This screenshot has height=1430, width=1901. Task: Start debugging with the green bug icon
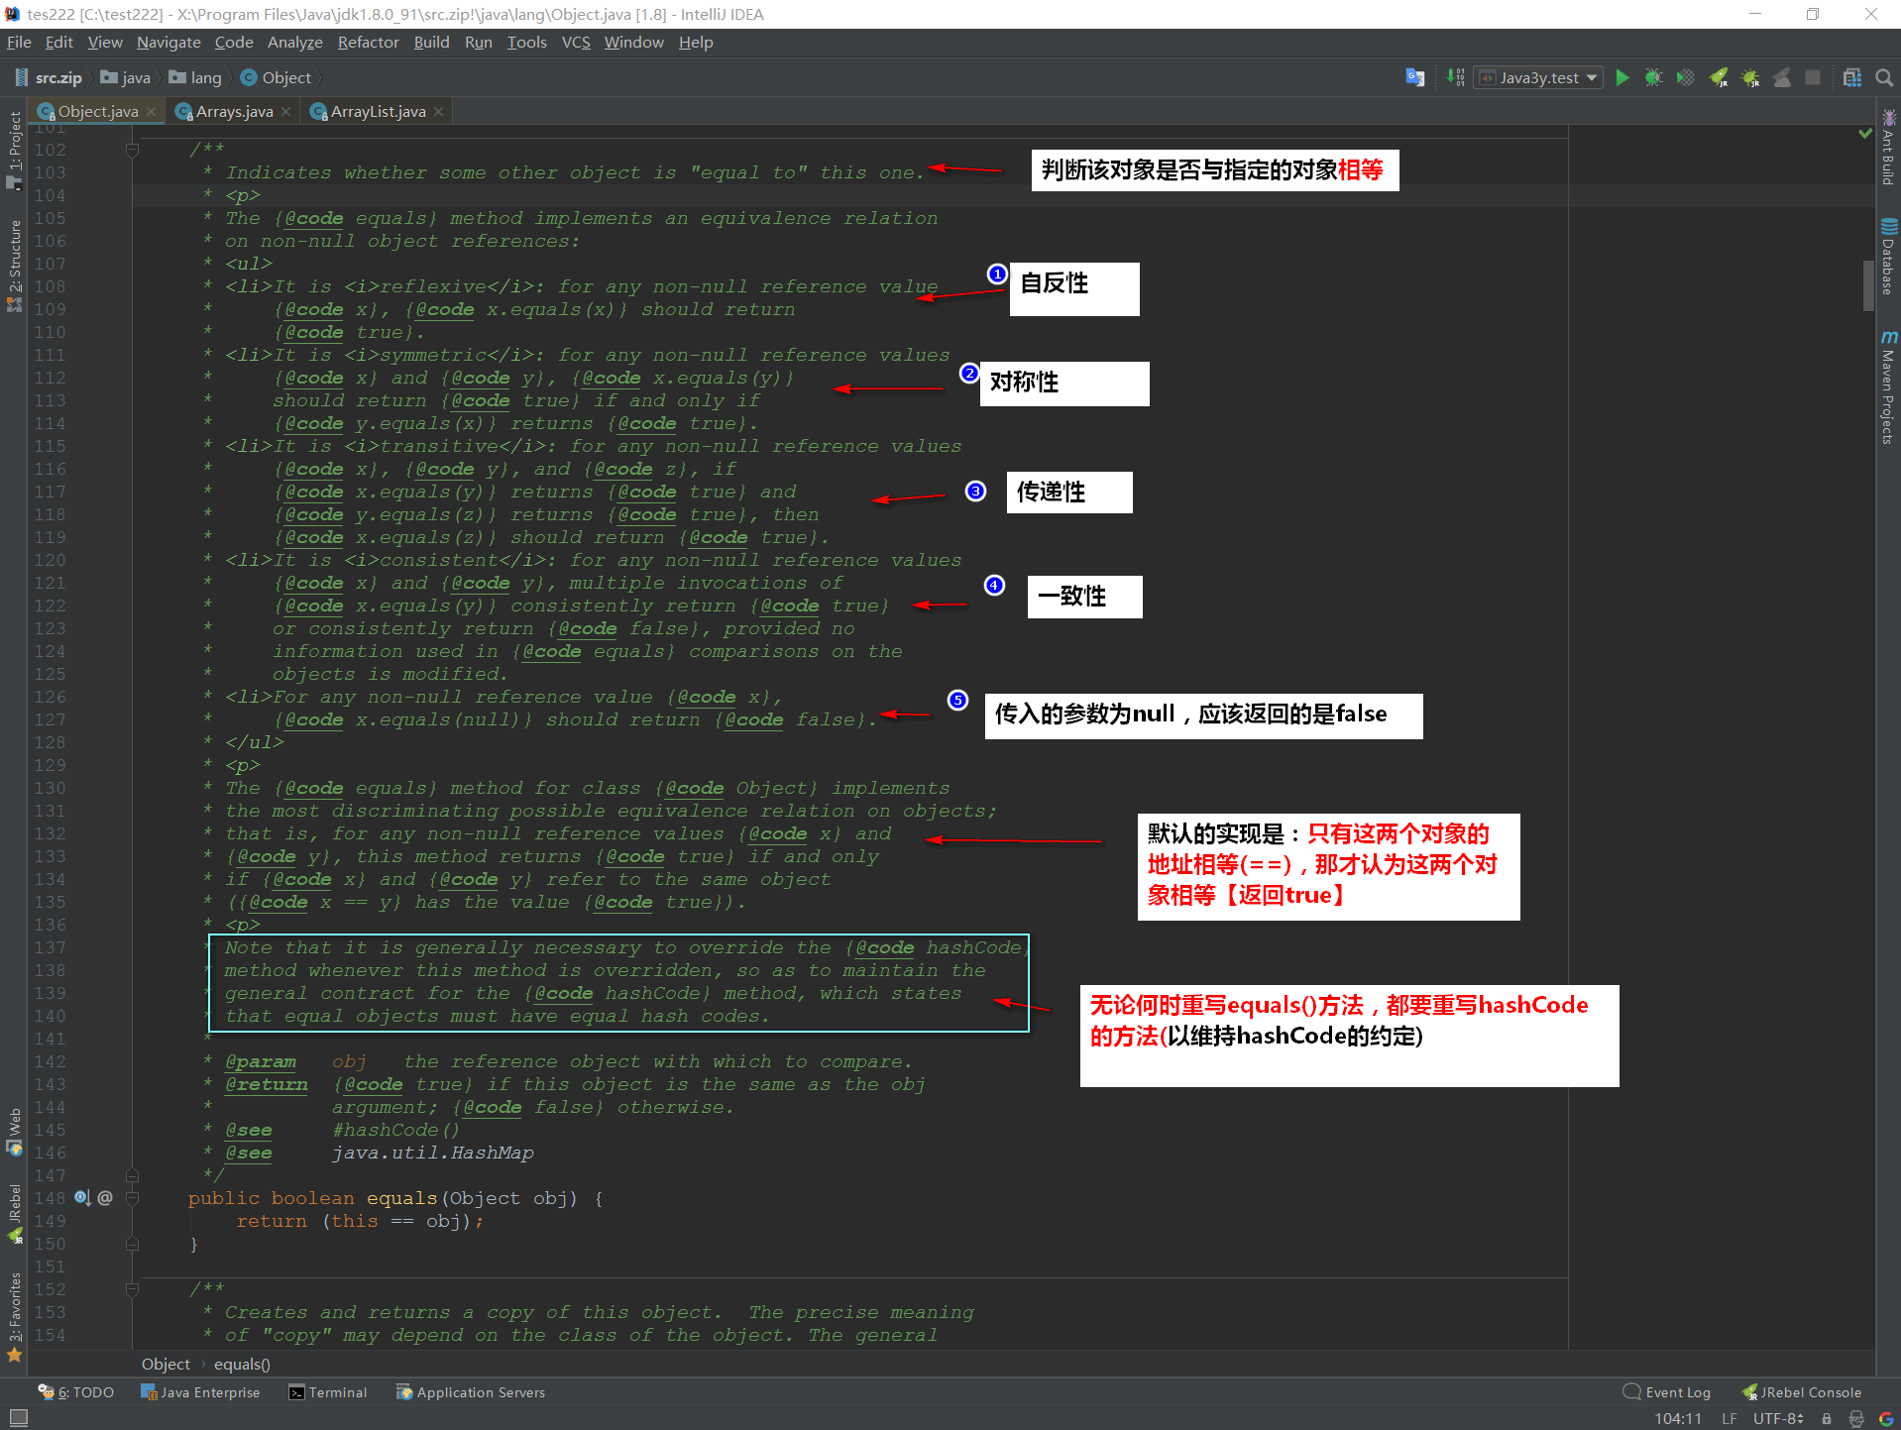click(1653, 77)
